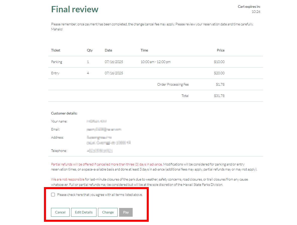Select the Parking date 07/16/2025
The width and height of the screenshot is (297, 225).
[114, 62]
